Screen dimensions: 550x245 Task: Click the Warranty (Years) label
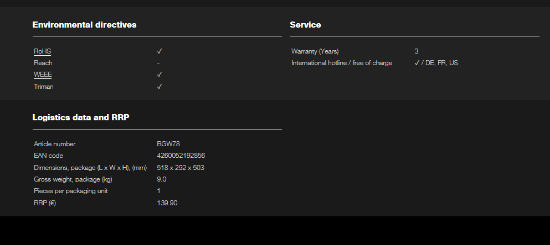(315, 51)
